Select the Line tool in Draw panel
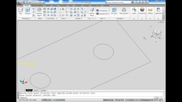Viewport: 182px width, 102px height. click(63, 12)
